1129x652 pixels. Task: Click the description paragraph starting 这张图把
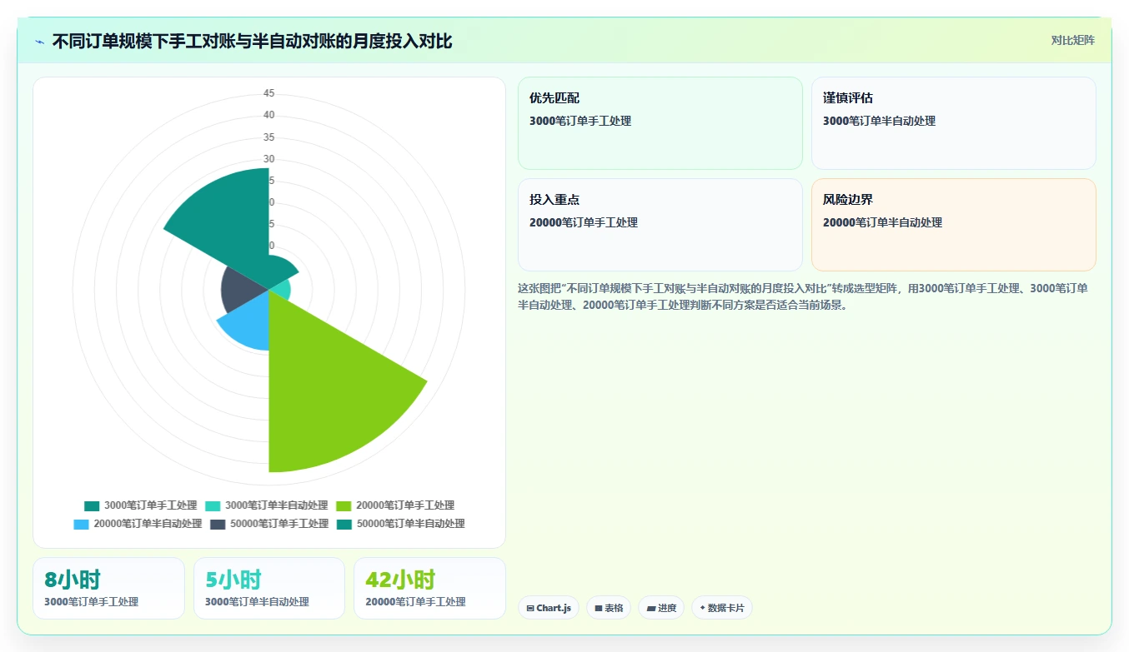pyautogui.click(x=802, y=296)
